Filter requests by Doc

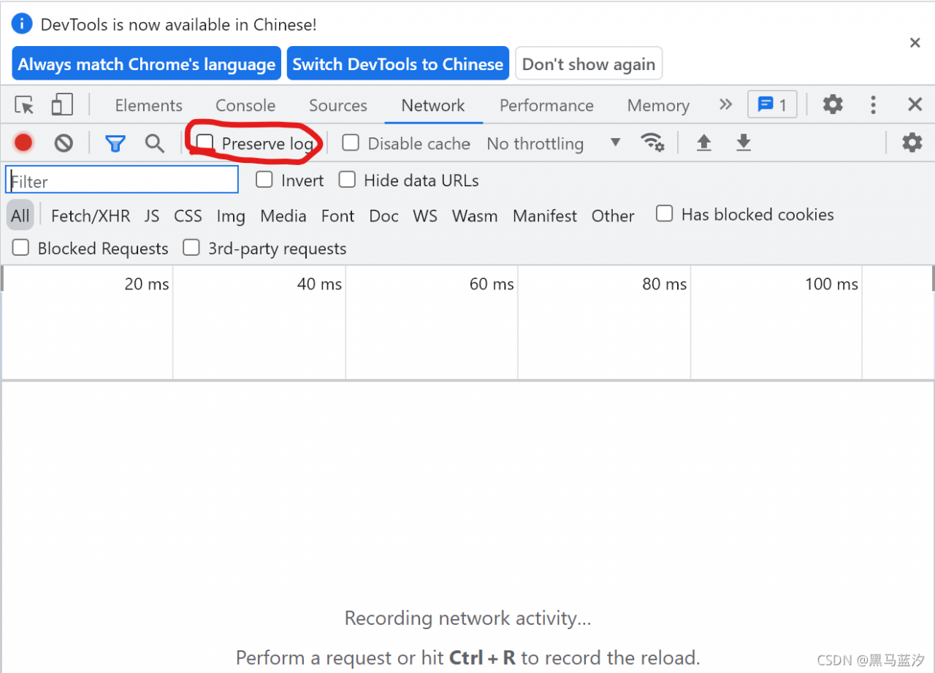pos(383,216)
